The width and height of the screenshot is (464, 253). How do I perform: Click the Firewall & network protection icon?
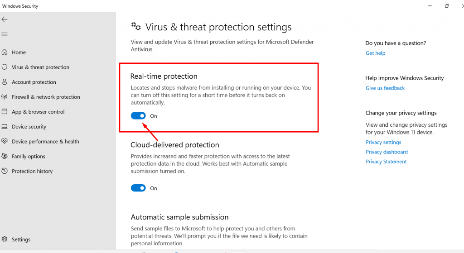point(5,97)
